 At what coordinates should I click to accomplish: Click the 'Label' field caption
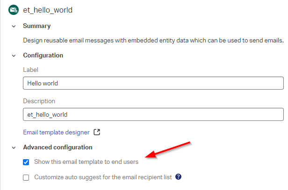point(30,70)
